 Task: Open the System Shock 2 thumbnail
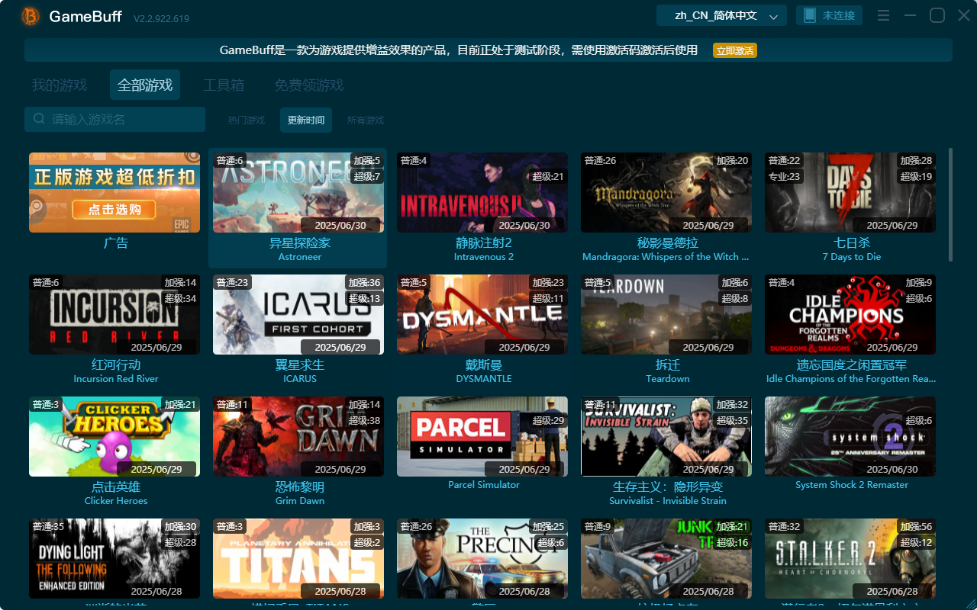pos(850,436)
